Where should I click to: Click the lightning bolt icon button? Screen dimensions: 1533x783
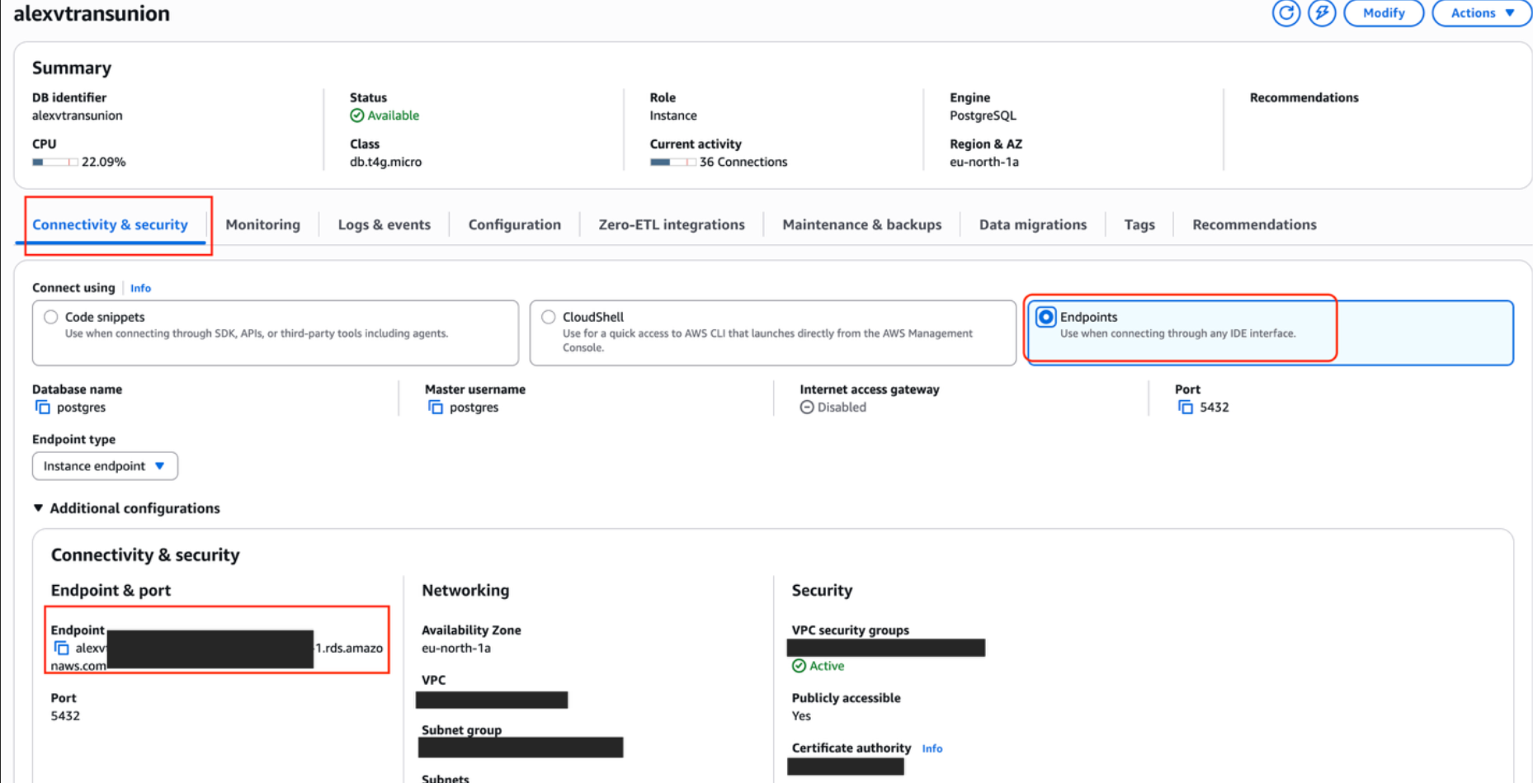(x=1322, y=13)
